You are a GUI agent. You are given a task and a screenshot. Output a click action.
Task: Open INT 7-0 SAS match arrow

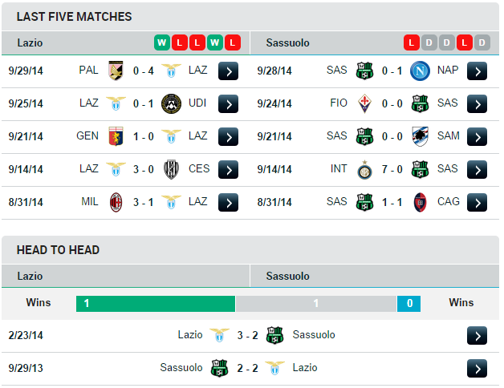tap(477, 169)
